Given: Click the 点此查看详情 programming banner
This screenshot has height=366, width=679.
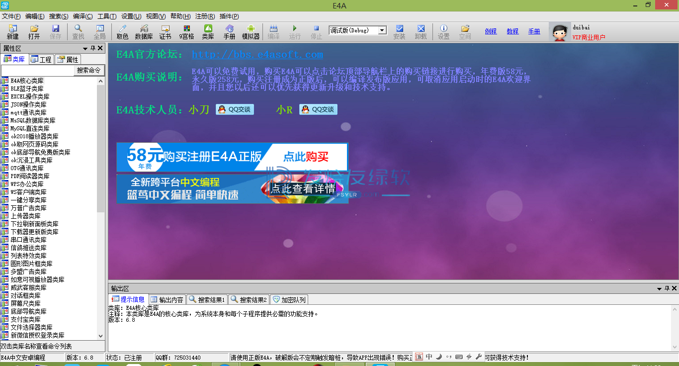Looking at the screenshot, I should pos(233,188).
